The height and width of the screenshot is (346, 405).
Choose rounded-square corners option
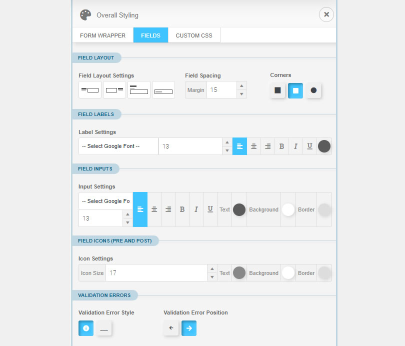pos(295,90)
